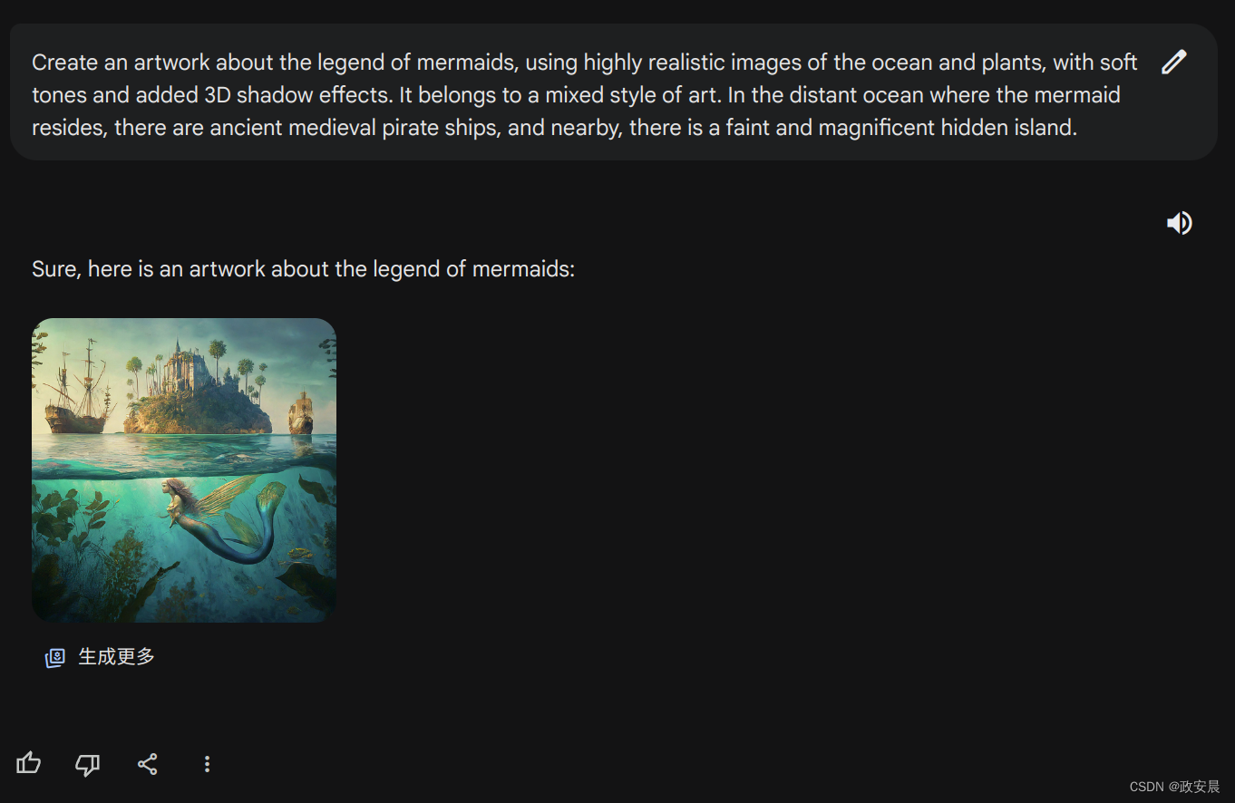Screen dimensions: 1235x803
Task: Click the 生成更多 generate more text
Action: pyautogui.click(x=116, y=656)
